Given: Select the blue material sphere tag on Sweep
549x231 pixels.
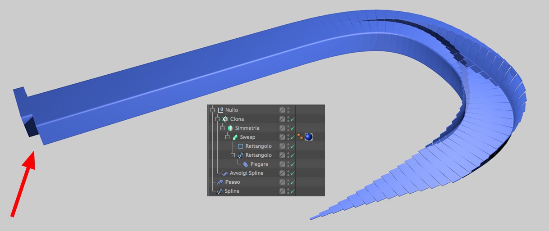Looking at the screenshot, I should point(308,137).
